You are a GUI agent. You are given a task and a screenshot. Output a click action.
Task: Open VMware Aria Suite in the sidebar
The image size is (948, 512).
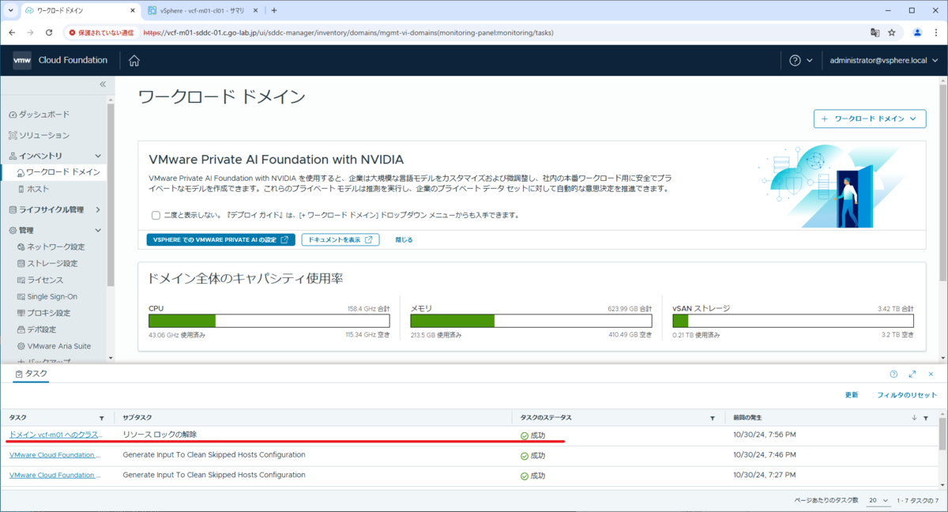(53, 346)
